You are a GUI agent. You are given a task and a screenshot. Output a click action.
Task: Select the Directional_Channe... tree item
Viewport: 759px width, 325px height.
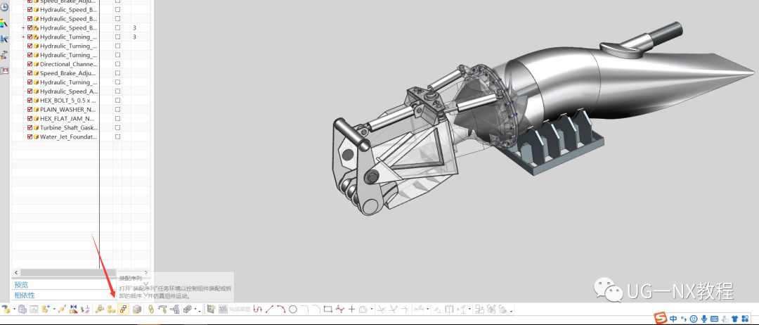point(69,64)
